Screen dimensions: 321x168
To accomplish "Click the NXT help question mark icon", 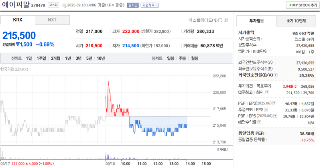I will [226, 20].
